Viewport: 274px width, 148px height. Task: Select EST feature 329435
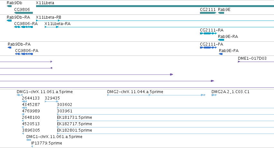[52, 101]
